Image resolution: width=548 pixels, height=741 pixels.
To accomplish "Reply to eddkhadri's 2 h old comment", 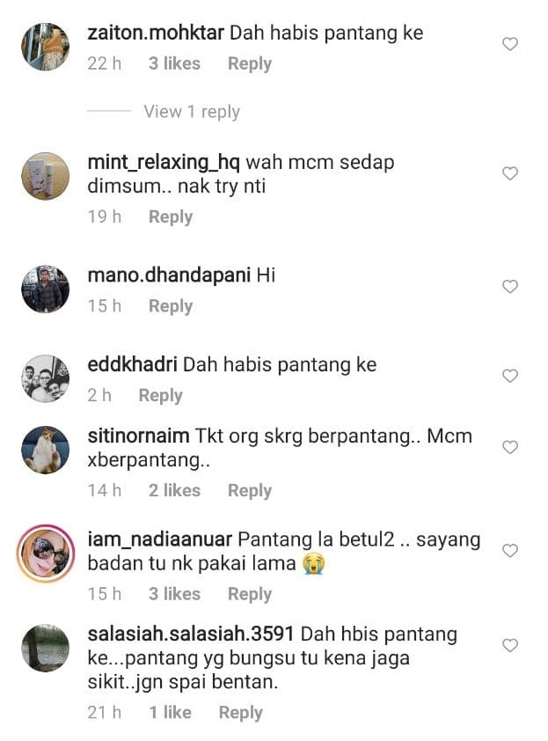I will click(x=161, y=395).
